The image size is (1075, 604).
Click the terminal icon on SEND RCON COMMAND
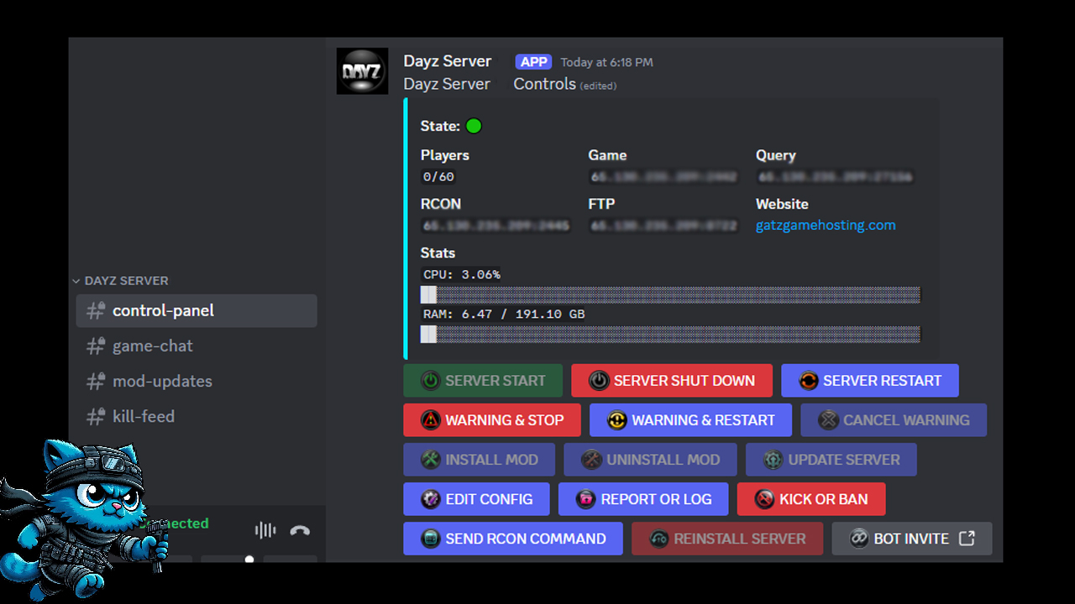point(430,538)
